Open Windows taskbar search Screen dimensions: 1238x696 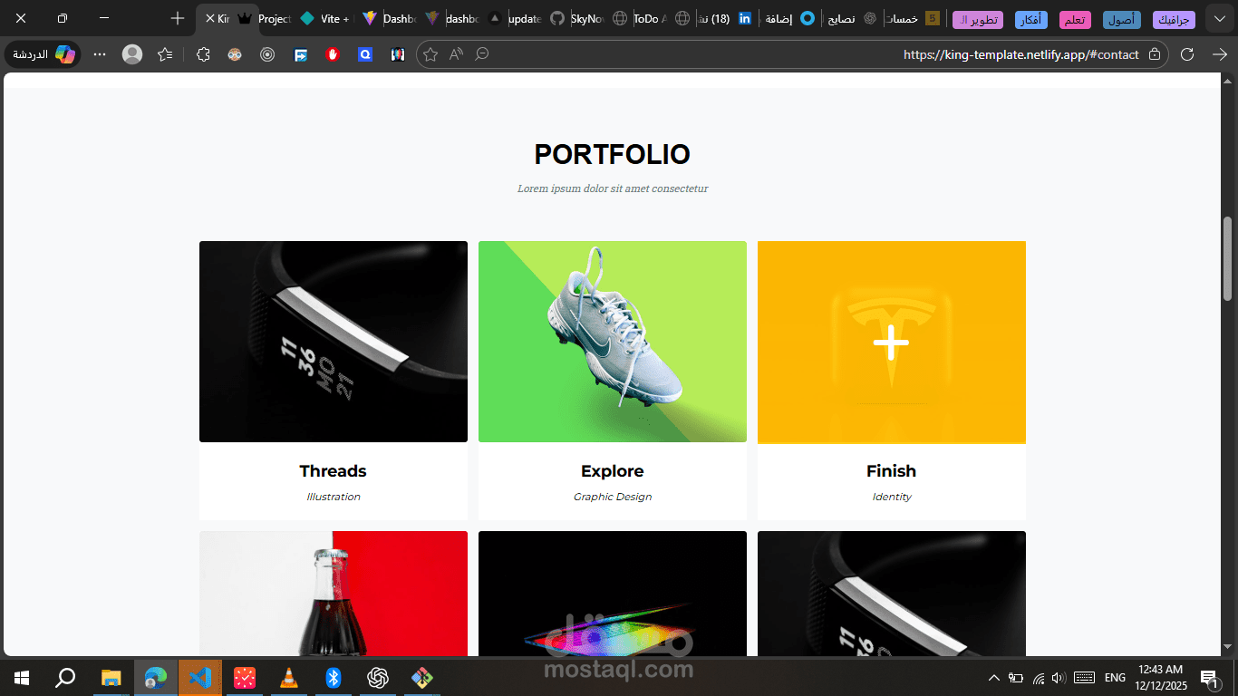(65, 677)
